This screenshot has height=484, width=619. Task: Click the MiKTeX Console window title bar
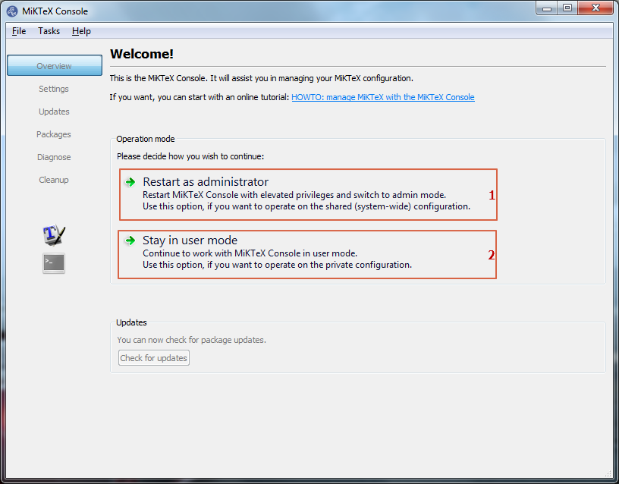click(303, 11)
